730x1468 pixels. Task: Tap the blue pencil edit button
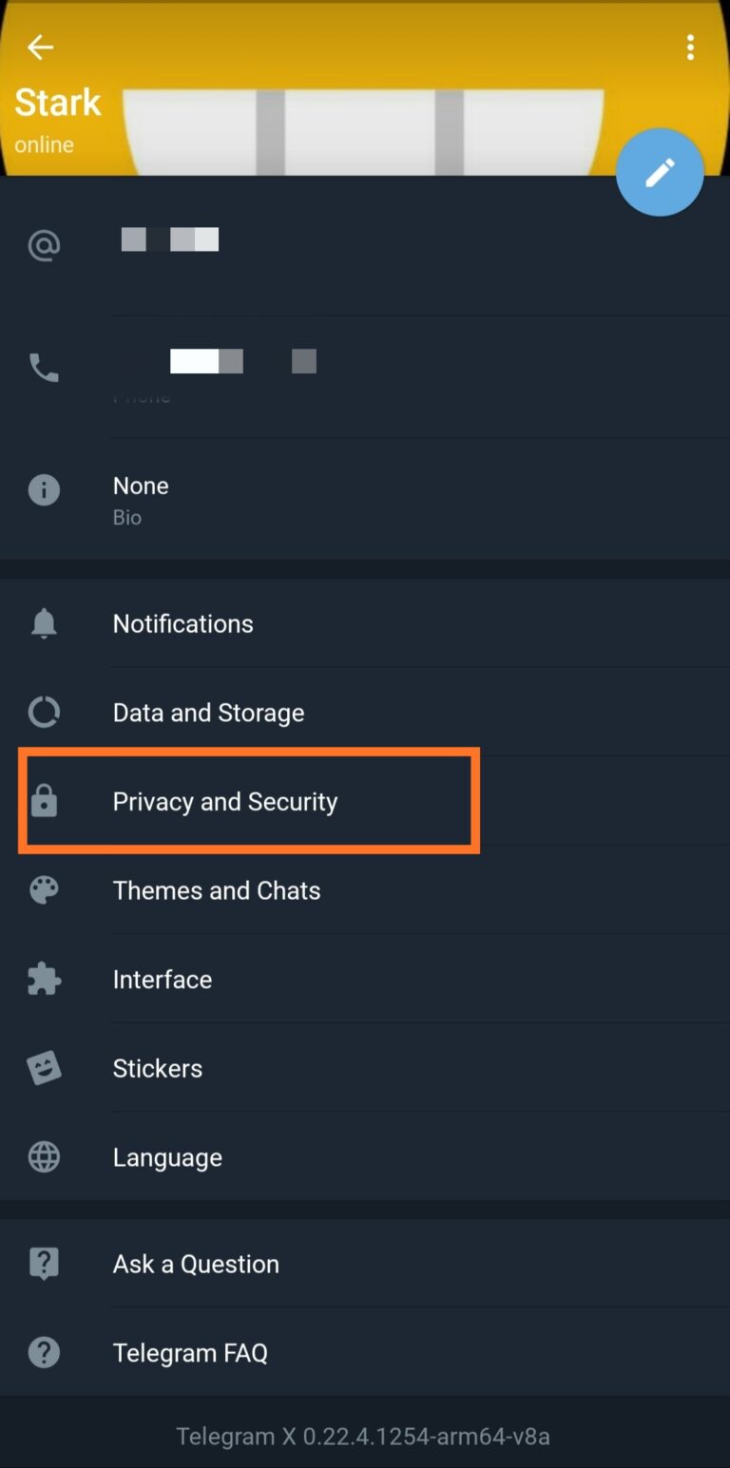pos(660,172)
